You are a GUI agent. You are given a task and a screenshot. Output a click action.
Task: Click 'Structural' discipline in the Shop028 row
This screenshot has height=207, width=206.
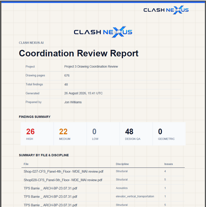122,180
